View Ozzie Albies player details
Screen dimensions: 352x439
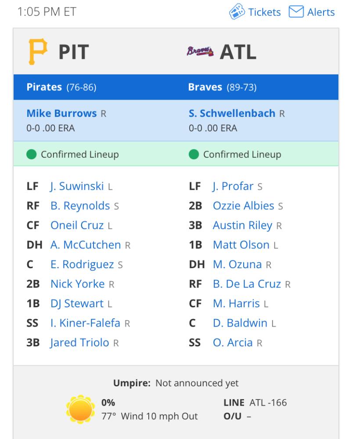coord(244,206)
